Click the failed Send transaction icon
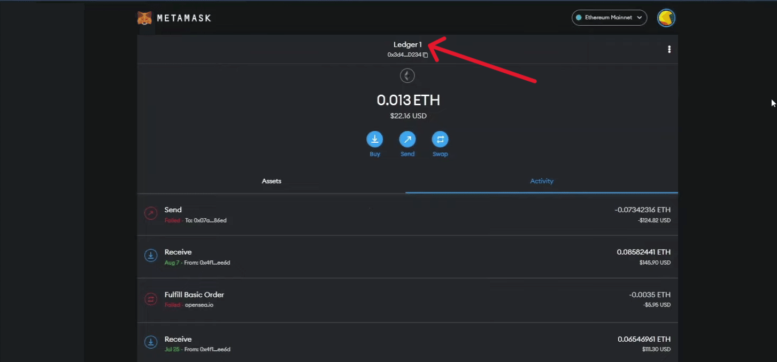The image size is (777, 362). point(151,213)
